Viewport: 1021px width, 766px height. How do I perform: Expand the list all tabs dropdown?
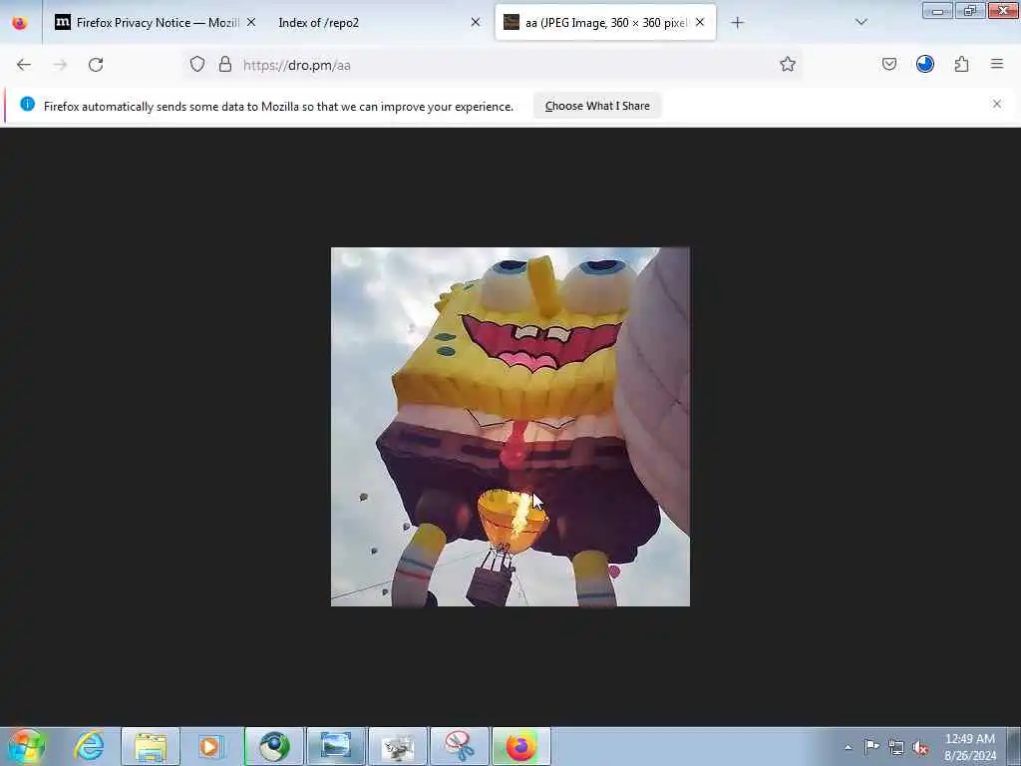click(861, 22)
